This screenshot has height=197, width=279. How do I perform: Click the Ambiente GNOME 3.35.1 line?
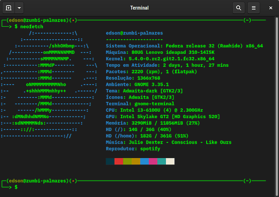click(x=137, y=85)
